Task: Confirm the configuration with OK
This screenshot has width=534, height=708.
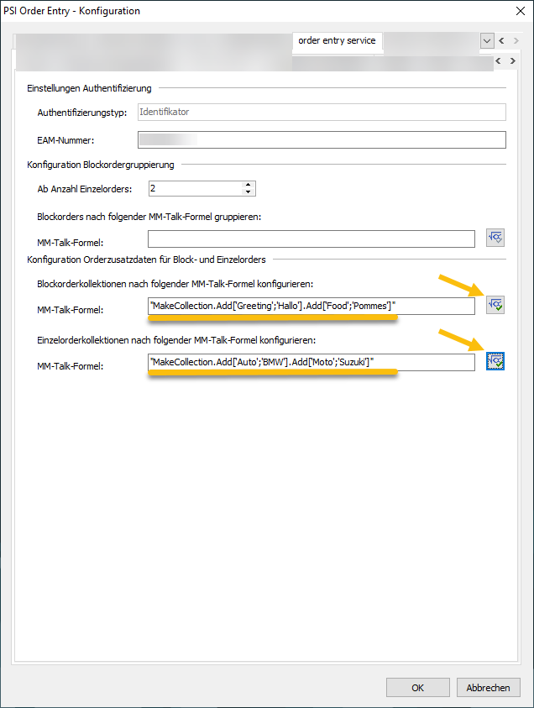Action: coord(417,687)
